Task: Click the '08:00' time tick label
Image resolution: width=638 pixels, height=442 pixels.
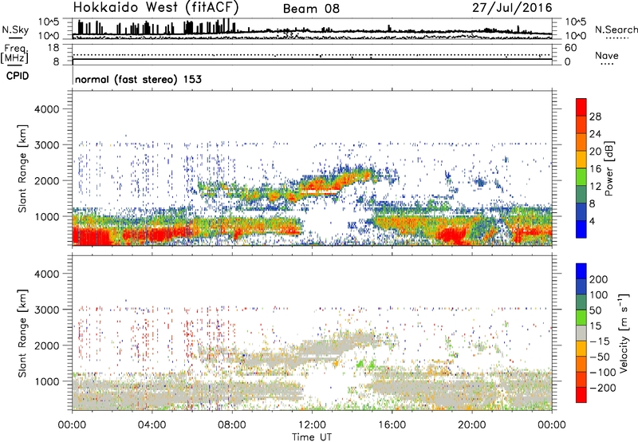Action: [x=232, y=425]
